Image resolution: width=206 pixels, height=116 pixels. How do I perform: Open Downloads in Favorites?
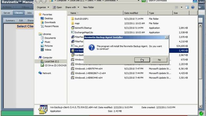tap(50, 22)
